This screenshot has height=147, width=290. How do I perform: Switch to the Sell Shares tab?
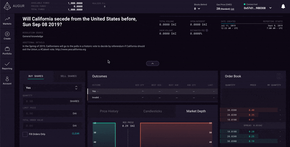pyautogui.click(x=68, y=76)
